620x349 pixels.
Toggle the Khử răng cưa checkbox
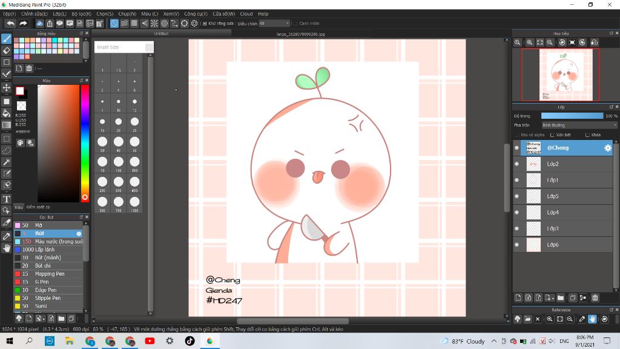(205, 24)
